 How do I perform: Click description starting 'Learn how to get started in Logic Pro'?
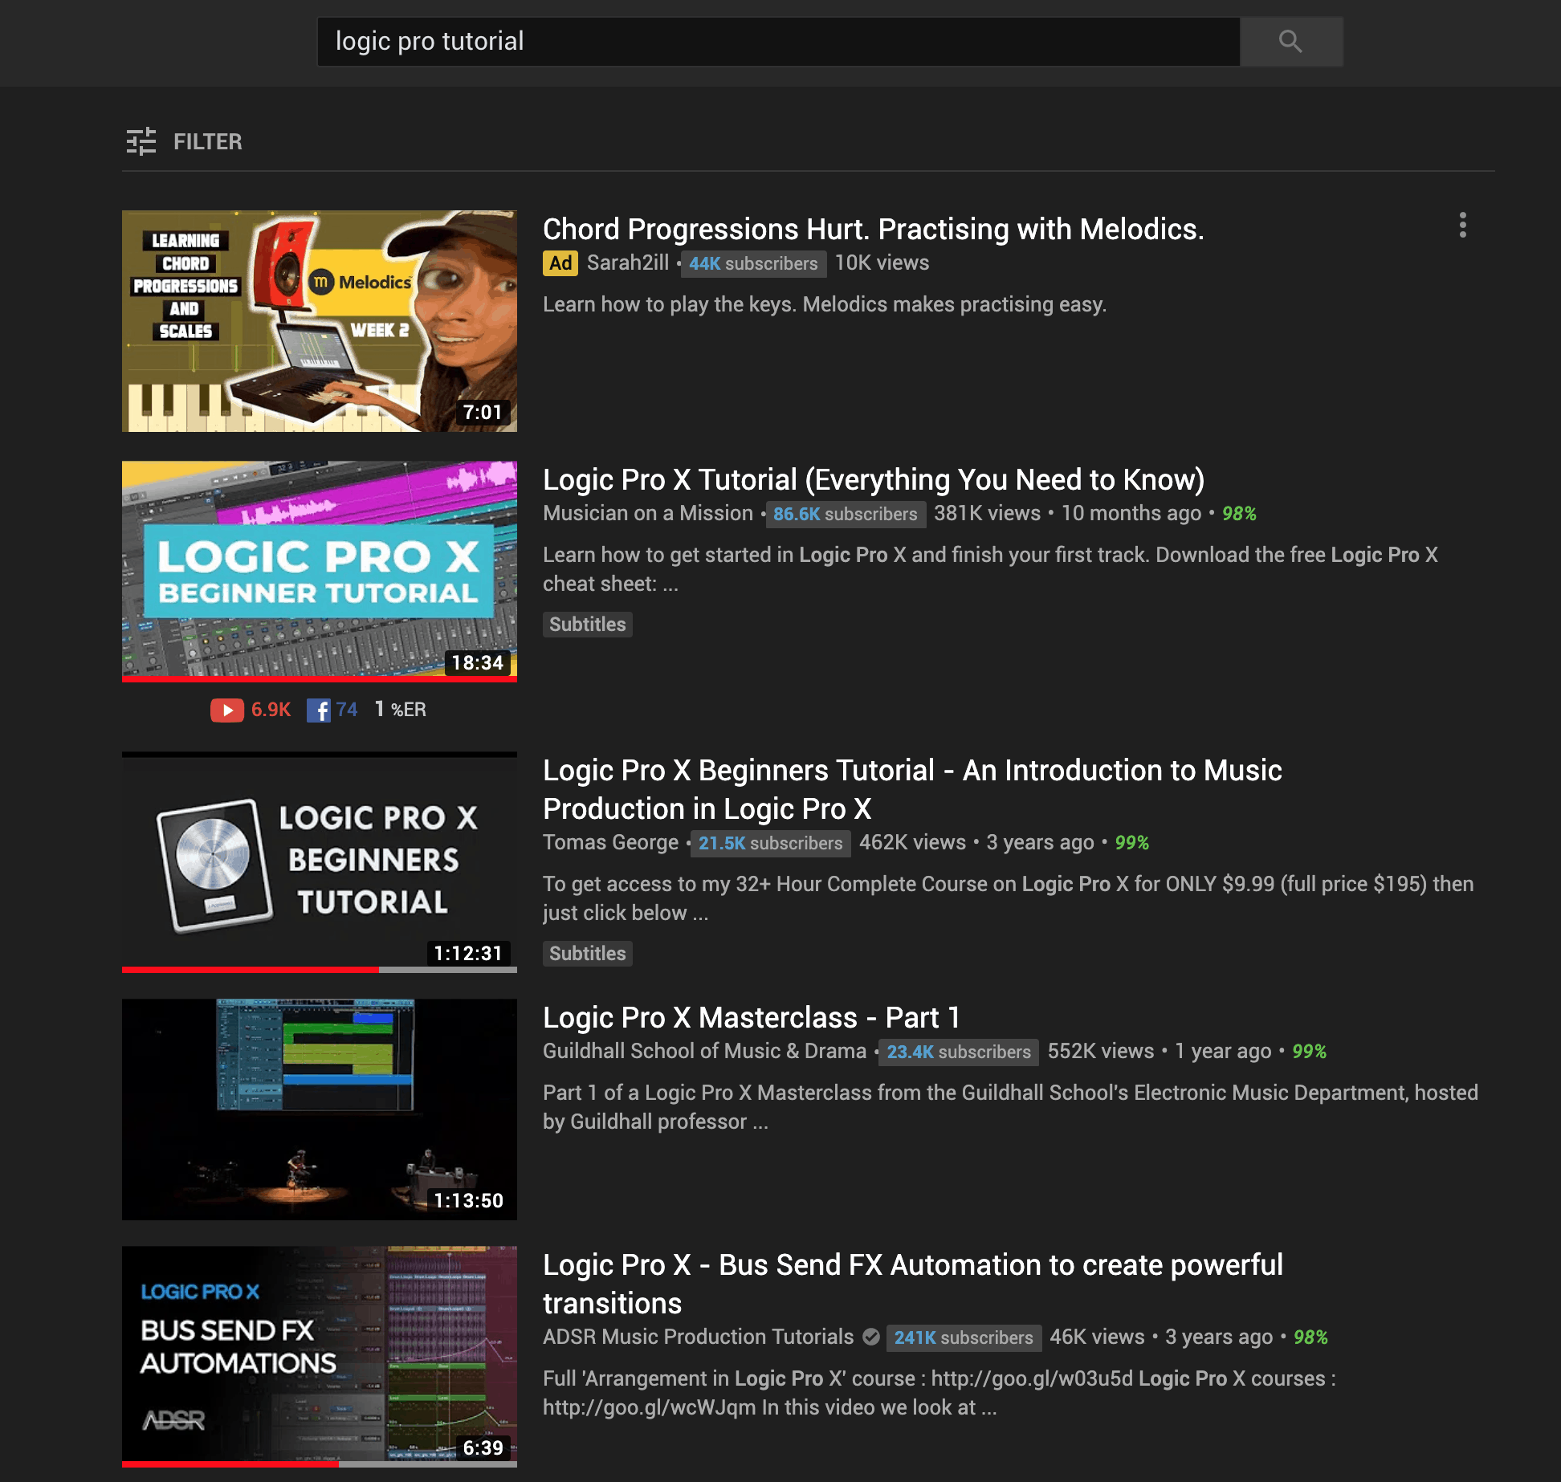click(990, 569)
